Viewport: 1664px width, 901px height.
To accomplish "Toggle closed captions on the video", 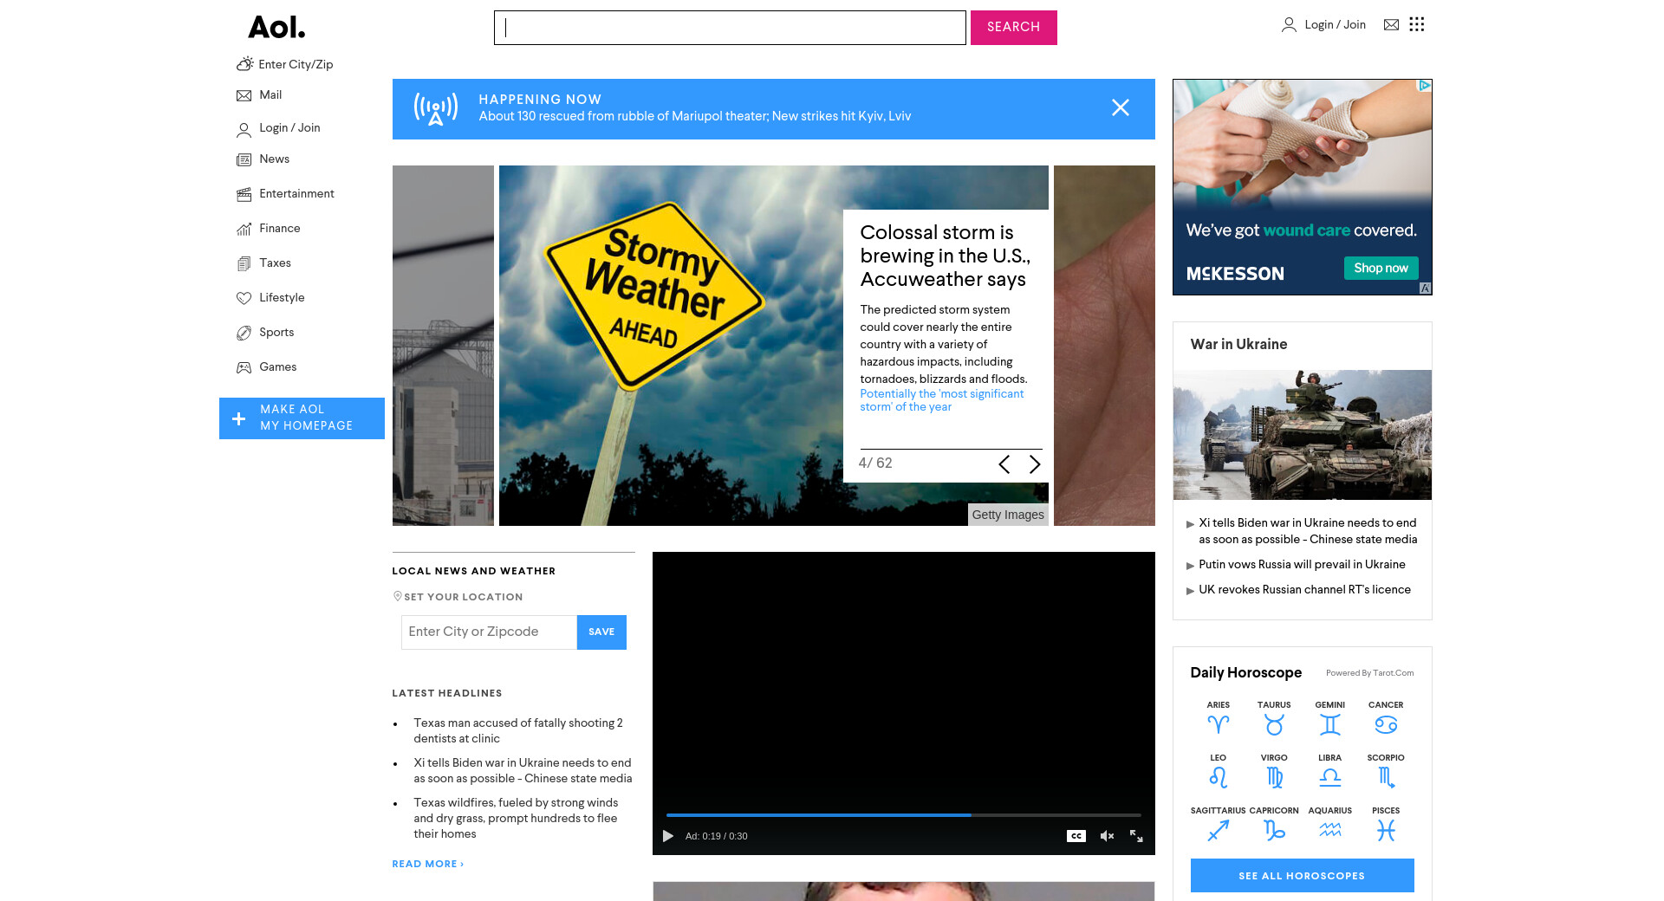I will coord(1076,836).
